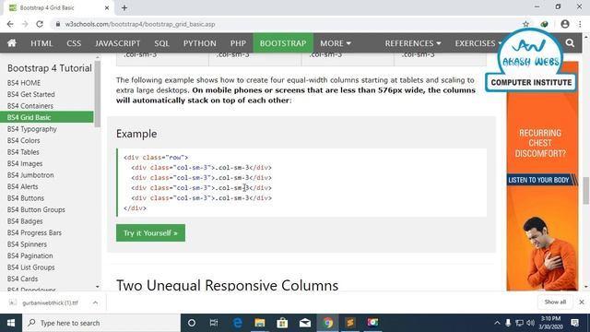The height and width of the screenshot is (332, 590).
Task: Click the browser forward arrow
Action: (25, 24)
